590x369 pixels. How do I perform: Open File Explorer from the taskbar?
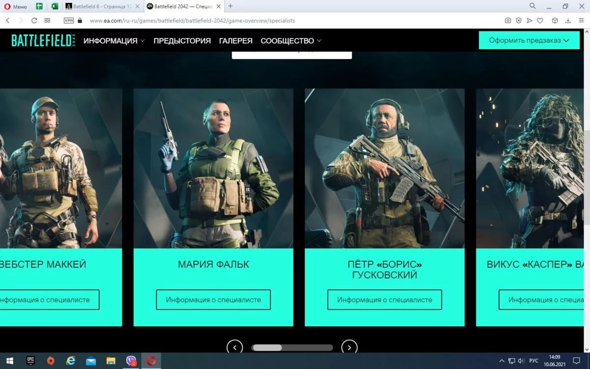point(111,361)
